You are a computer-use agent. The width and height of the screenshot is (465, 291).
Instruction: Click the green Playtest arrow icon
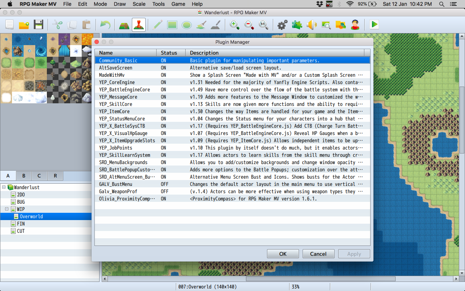coord(374,25)
